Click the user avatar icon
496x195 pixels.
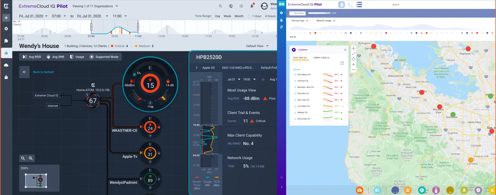pos(264,6)
